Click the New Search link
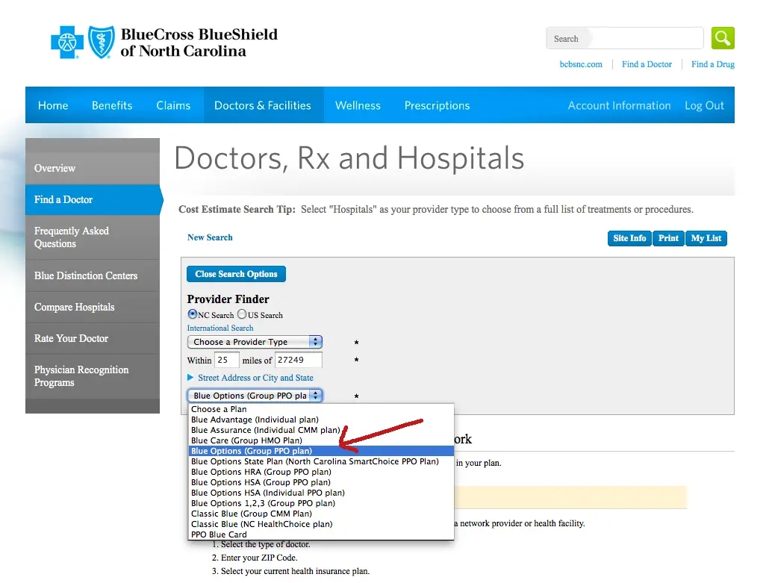Viewport: 775px width, 583px height. 210,237
